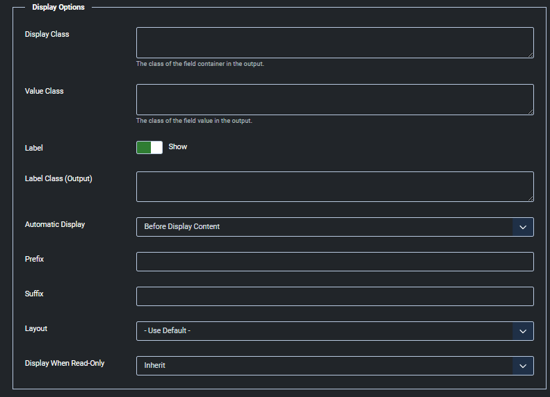The height and width of the screenshot is (397, 550).
Task: Click into the Prefix input field
Action: pos(334,262)
